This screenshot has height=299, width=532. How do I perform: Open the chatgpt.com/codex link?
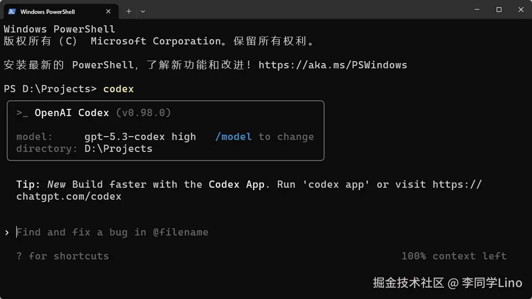click(x=69, y=196)
